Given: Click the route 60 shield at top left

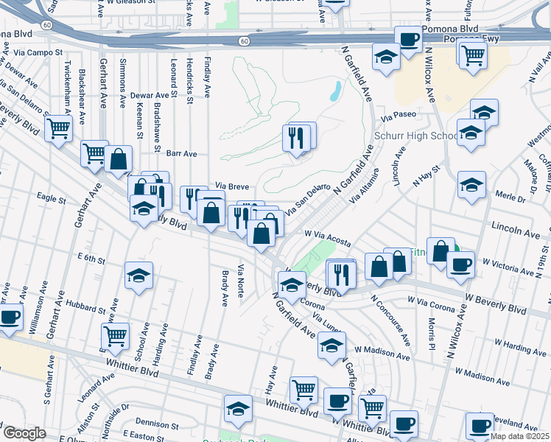Looking at the screenshot, I should (46, 25).
